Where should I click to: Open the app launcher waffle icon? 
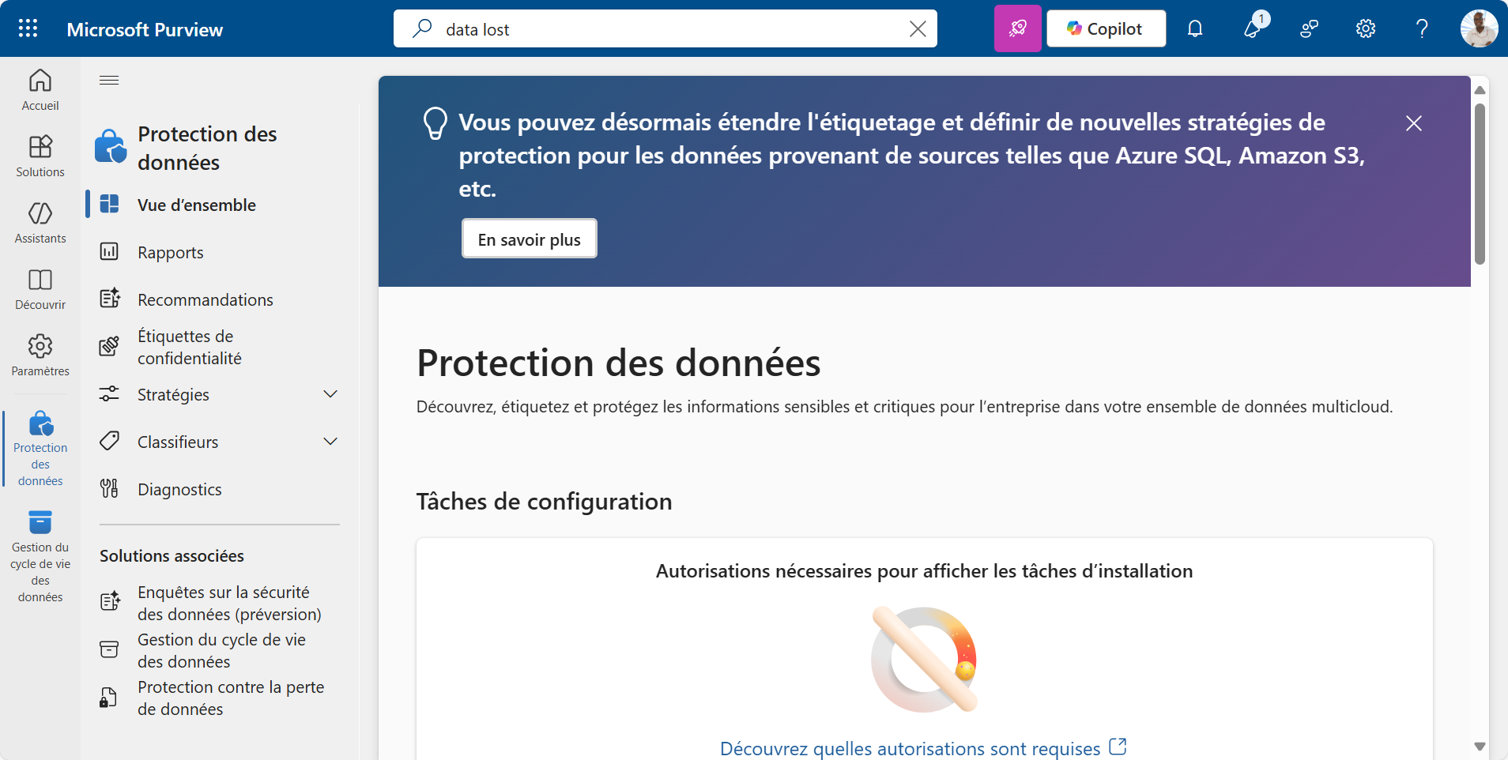point(28,28)
